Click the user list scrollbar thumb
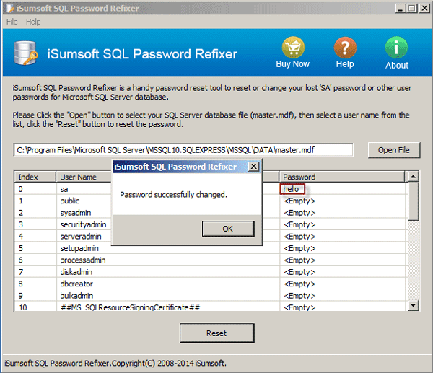Screen dimensions: 433x373 413,201
